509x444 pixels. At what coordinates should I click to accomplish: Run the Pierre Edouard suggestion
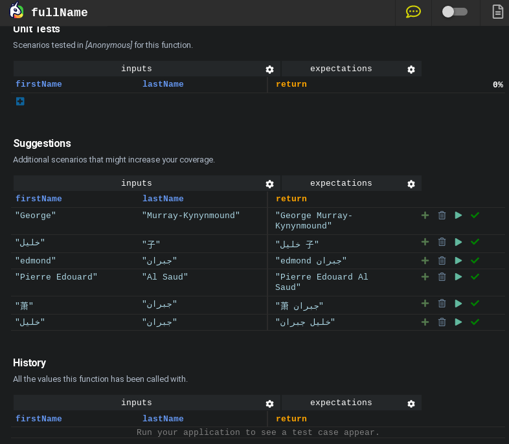tap(458, 276)
